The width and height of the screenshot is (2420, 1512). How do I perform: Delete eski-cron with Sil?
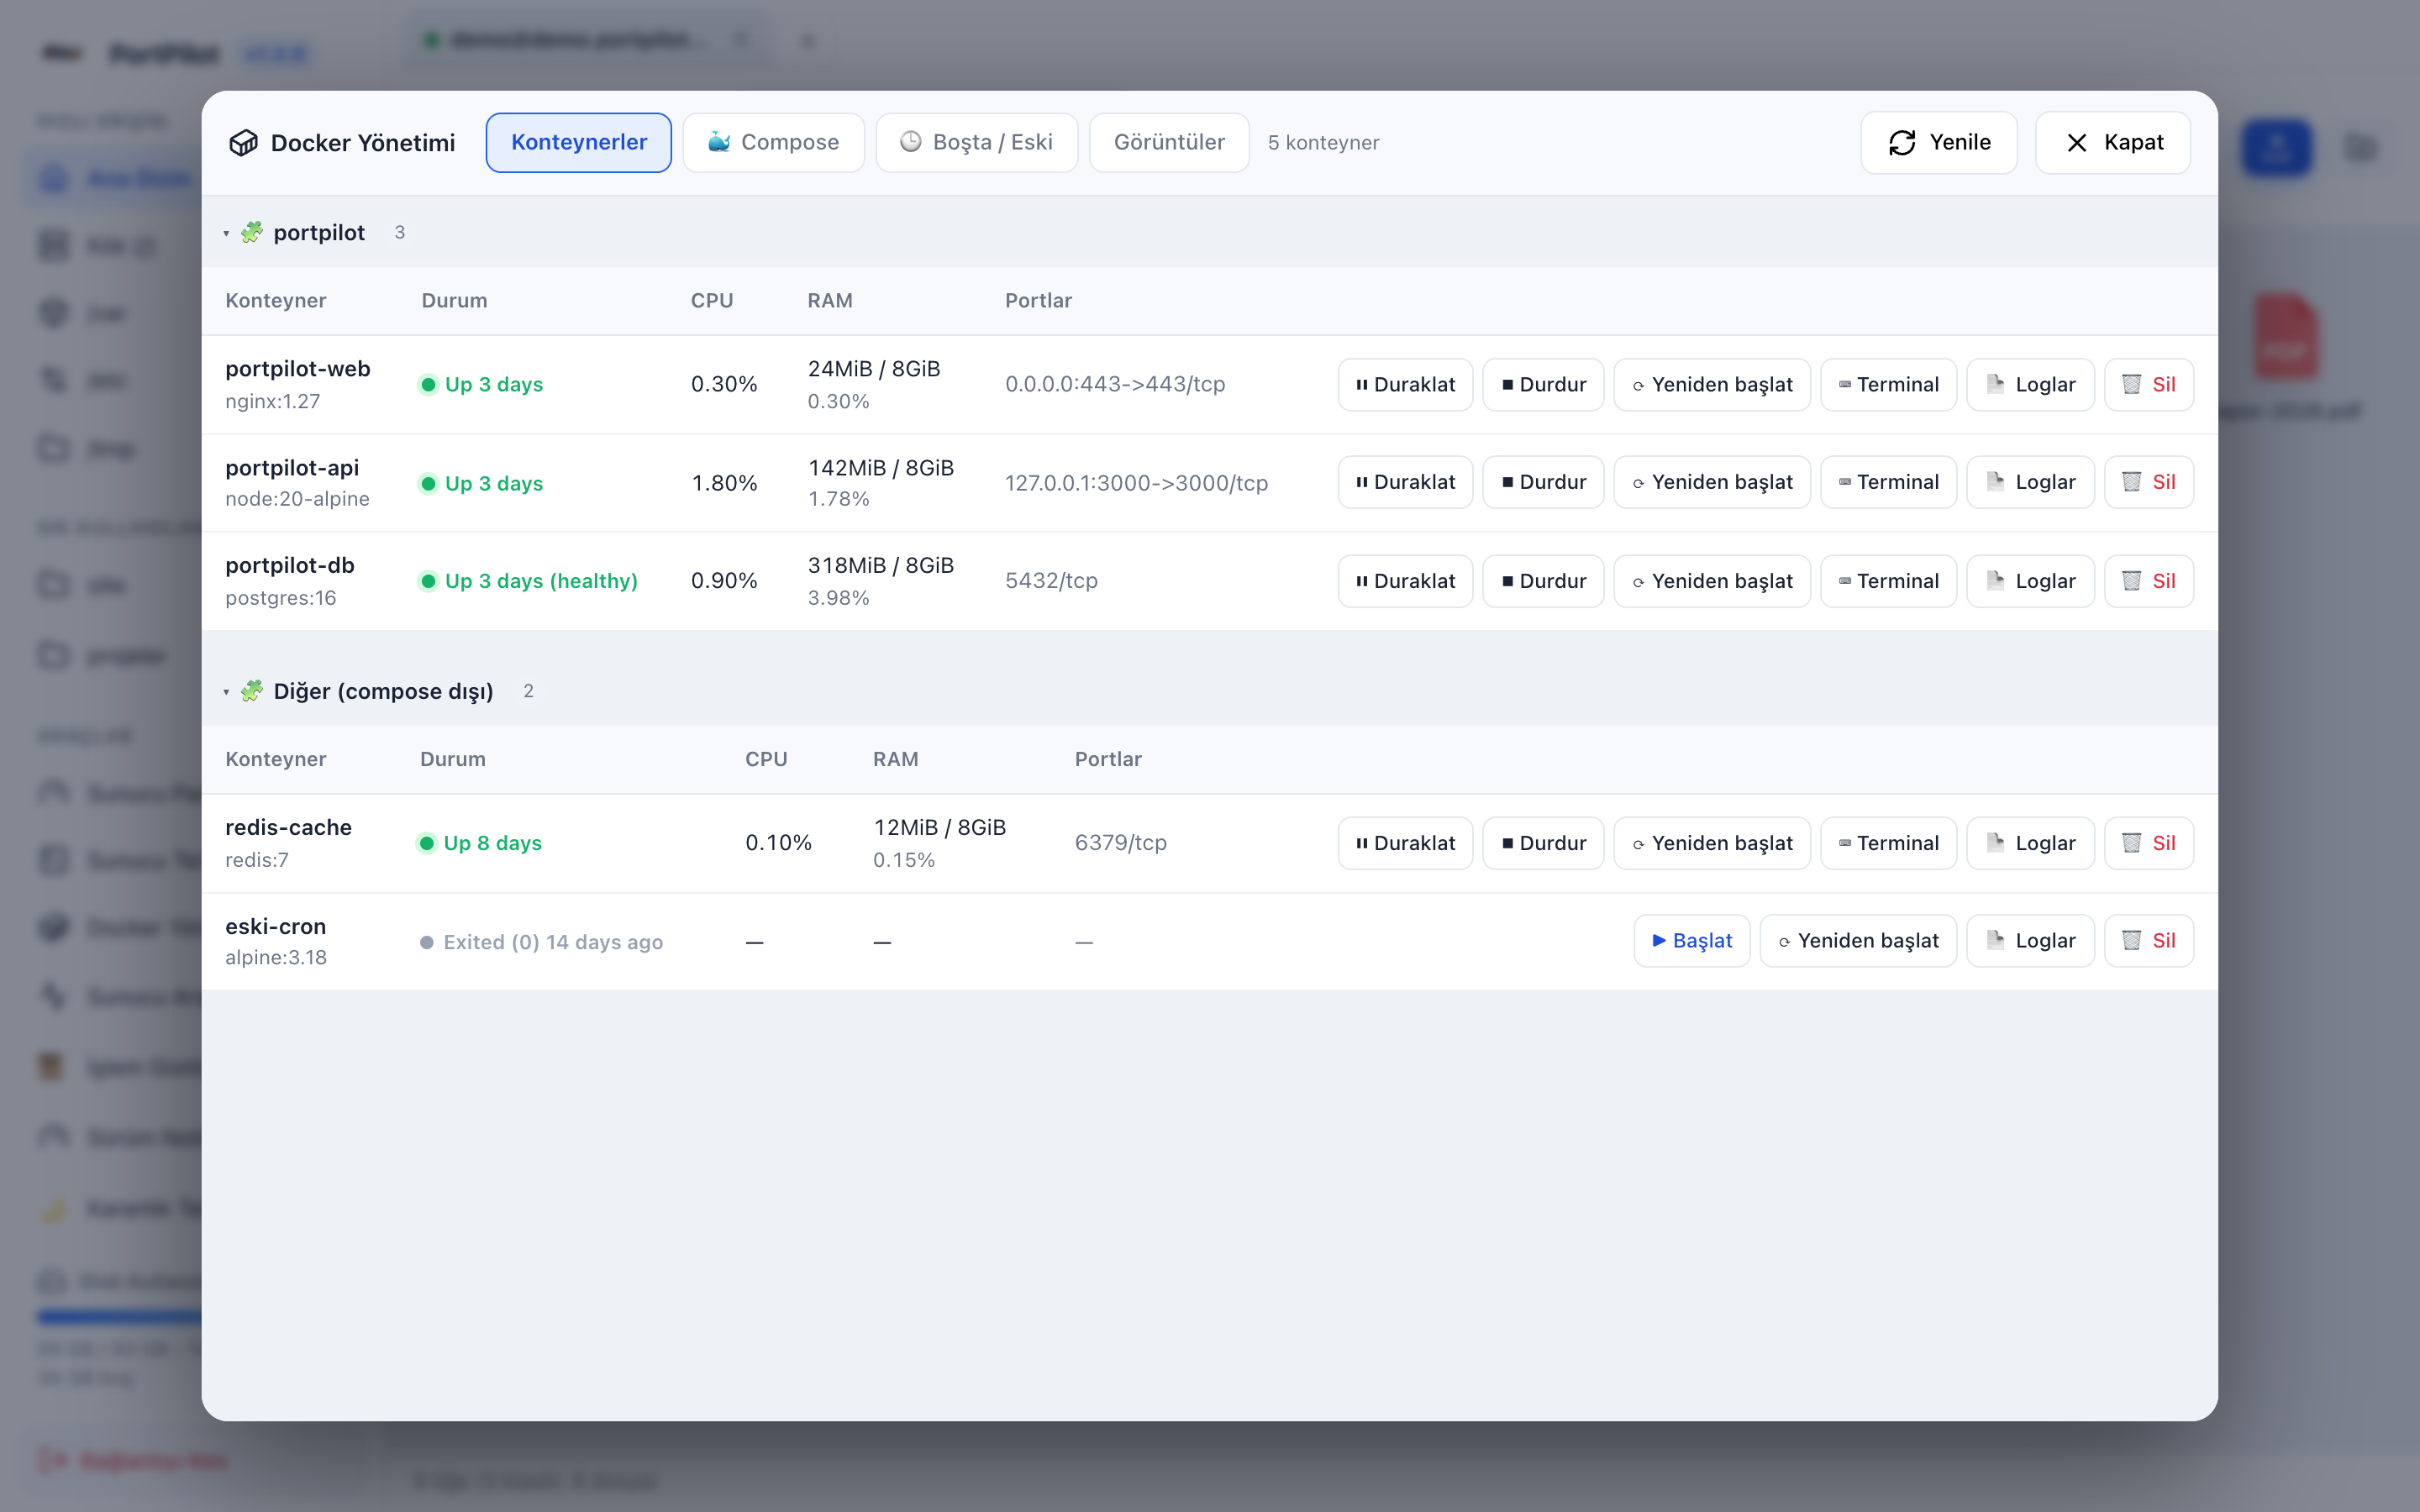click(x=2149, y=941)
